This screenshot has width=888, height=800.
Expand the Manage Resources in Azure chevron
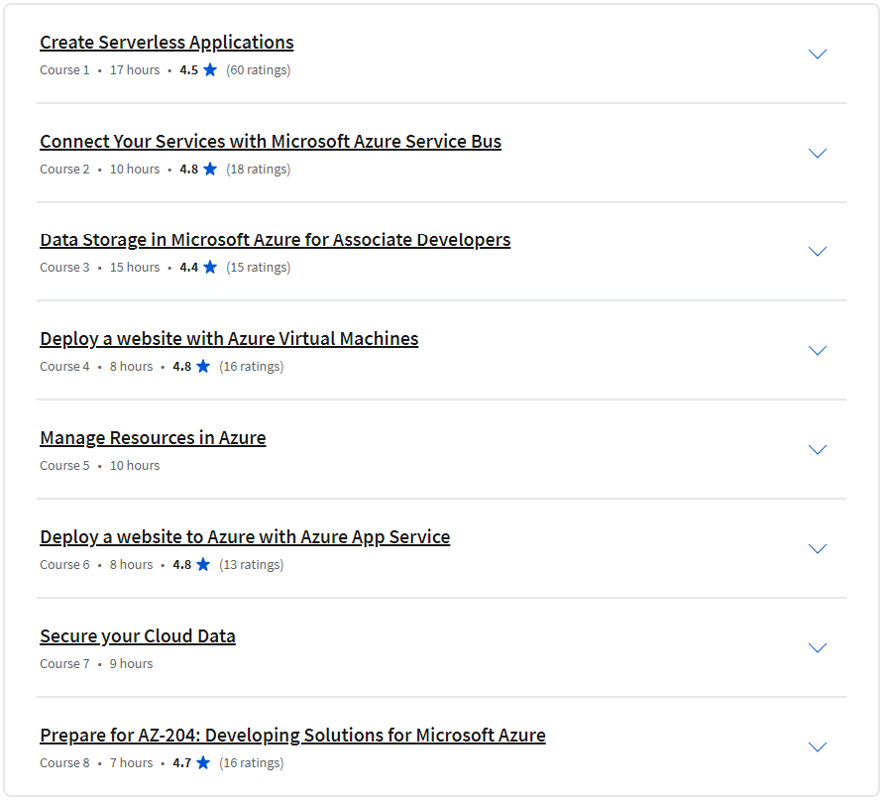[818, 449]
